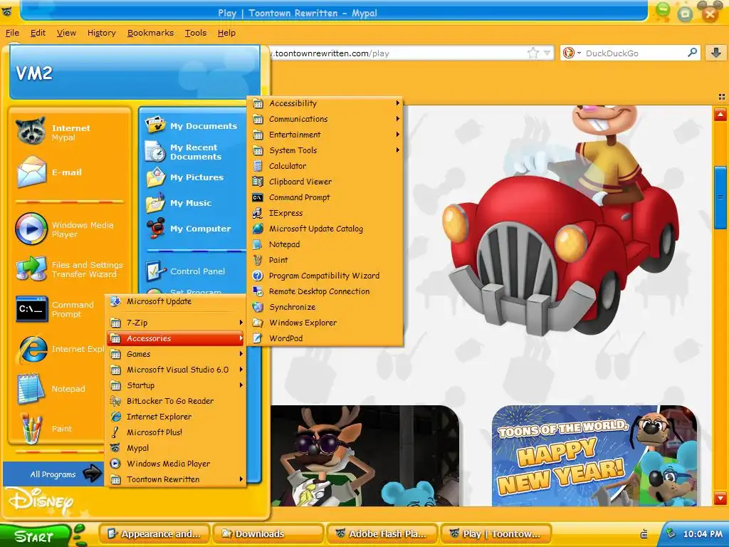Expand the Accessibility submenu
Viewport: 729px width, 547px height.
click(325, 103)
